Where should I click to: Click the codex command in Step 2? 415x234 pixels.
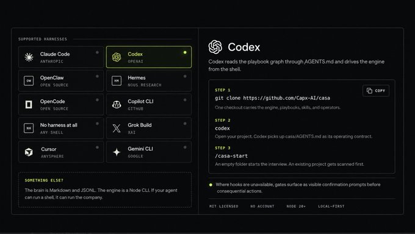[x=222, y=128]
